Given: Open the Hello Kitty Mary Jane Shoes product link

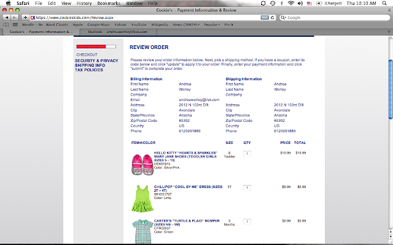Looking at the screenshot, I should pos(185,156).
